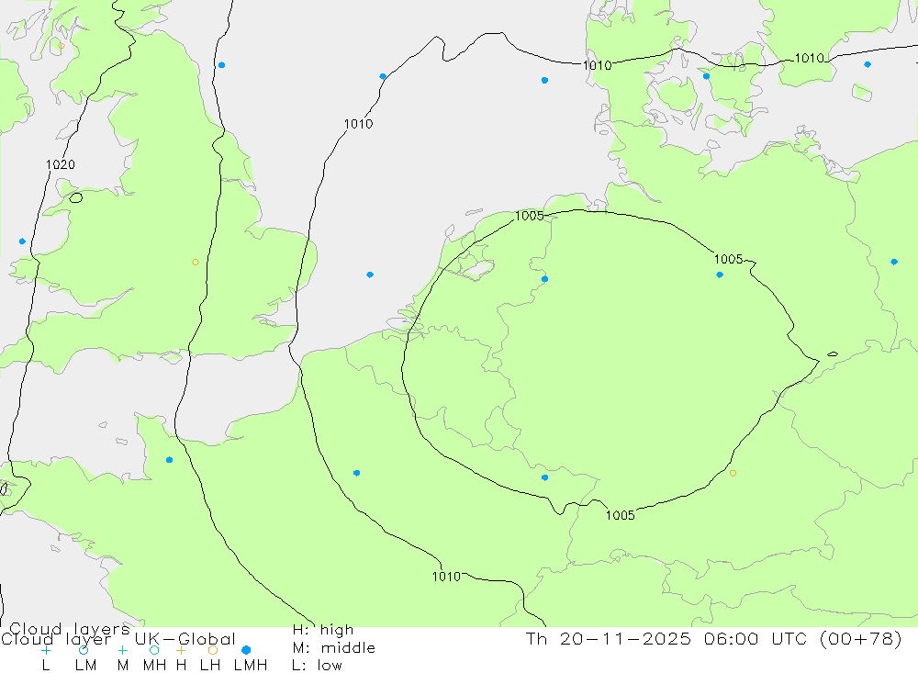Click the green circle MH legend symbol
Image resolution: width=918 pixels, height=673 pixels.
point(154,650)
